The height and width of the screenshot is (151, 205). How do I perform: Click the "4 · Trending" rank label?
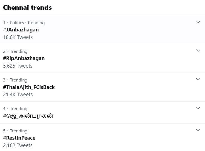pos(15,109)
